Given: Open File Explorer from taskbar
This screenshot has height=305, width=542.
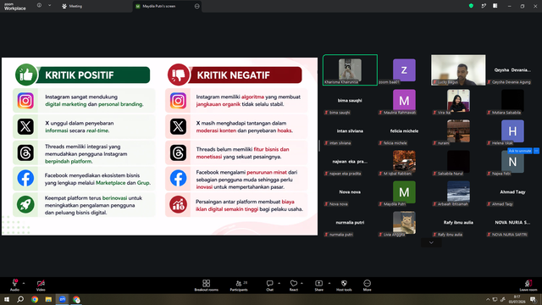Looking at the screenshot, I should tap(48, 299).
